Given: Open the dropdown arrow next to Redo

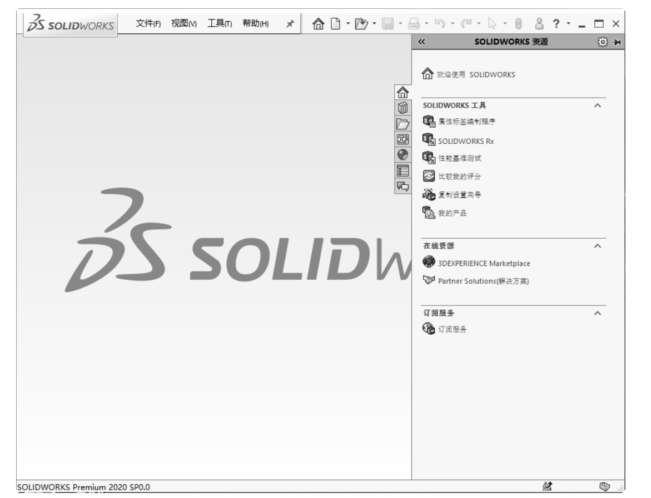Looking at the screenshot, I should click(479, 24).
